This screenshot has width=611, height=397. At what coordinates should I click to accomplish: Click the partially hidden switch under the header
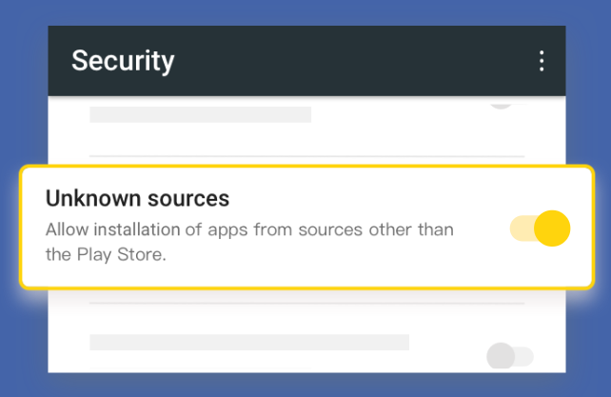501,101
